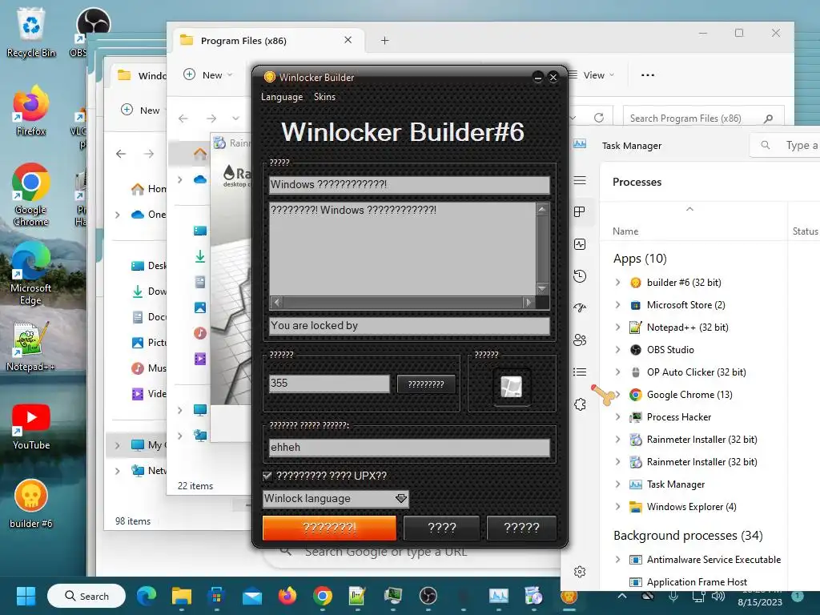Open Task Manager Details page icon
This screenshot has width=820, height=615.
point(580,372)
